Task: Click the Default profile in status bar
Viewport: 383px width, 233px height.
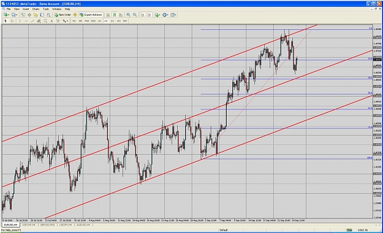Action: tap(223, 230)
